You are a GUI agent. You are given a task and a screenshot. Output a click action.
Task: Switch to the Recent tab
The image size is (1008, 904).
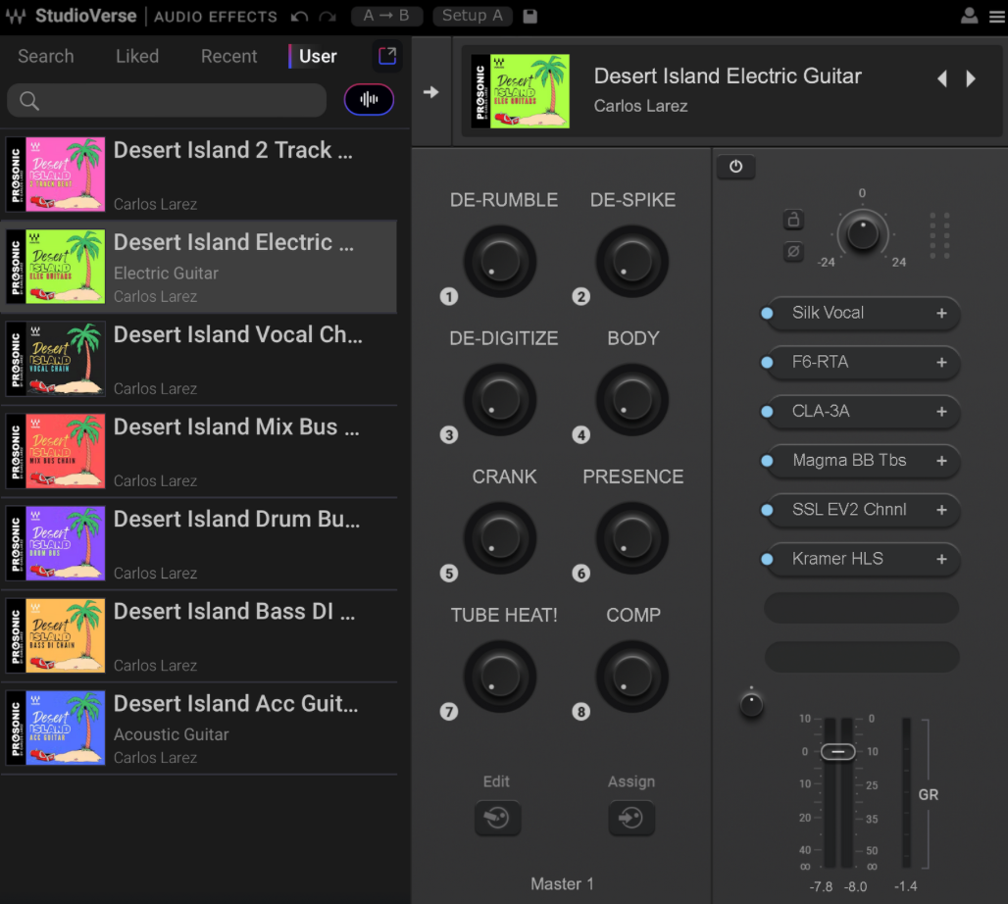(x=228, y=56)
